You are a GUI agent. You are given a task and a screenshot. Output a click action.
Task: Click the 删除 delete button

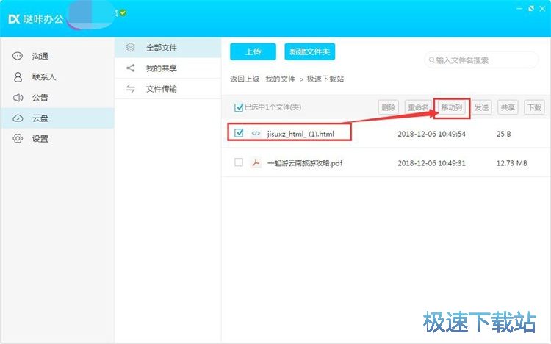tap(389, 107)
